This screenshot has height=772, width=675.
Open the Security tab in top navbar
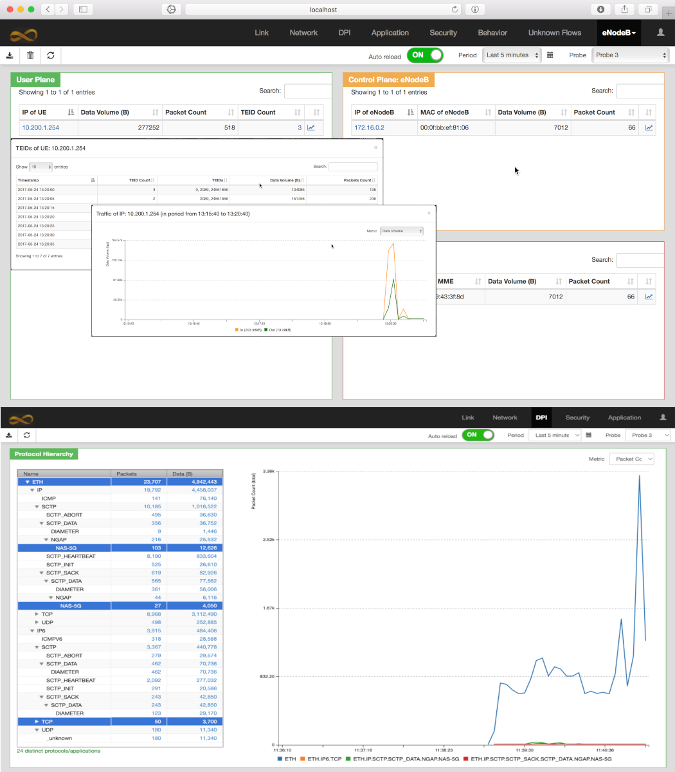[443, 33]
